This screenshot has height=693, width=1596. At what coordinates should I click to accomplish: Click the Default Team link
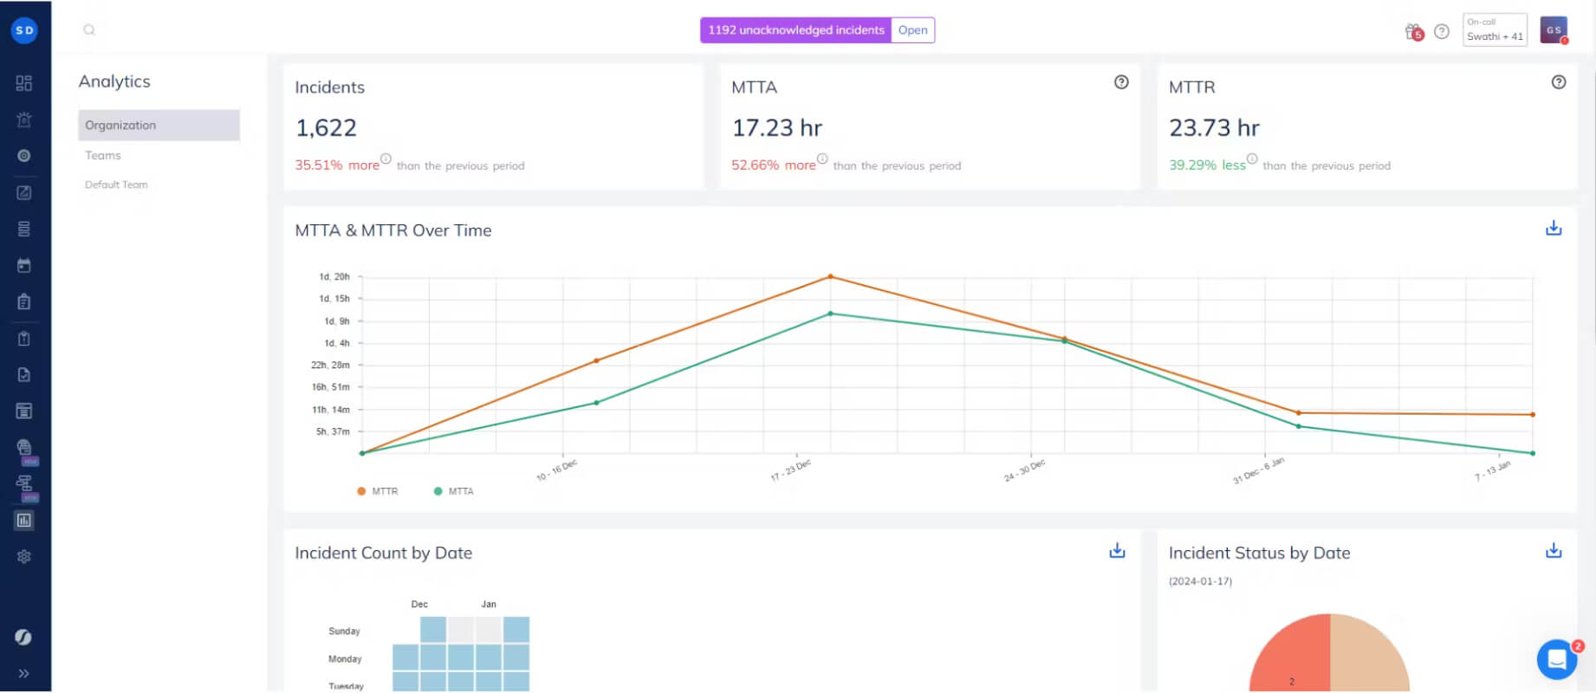[x=116, y=185]
